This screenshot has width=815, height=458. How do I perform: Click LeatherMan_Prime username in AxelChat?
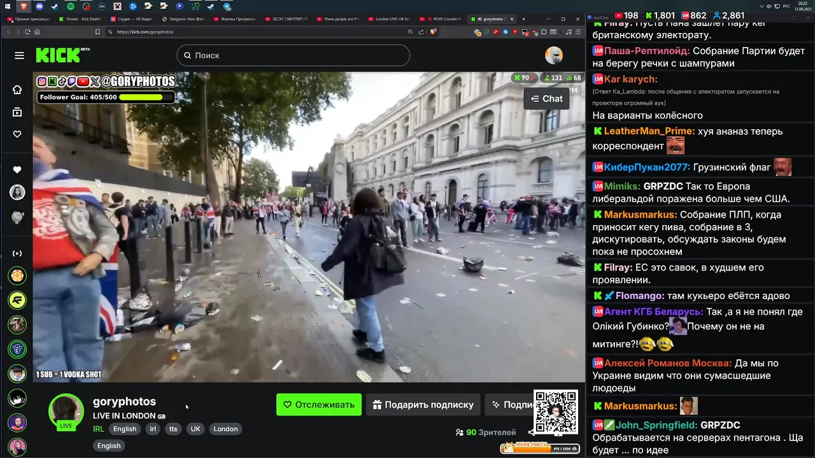coord(649,131)
